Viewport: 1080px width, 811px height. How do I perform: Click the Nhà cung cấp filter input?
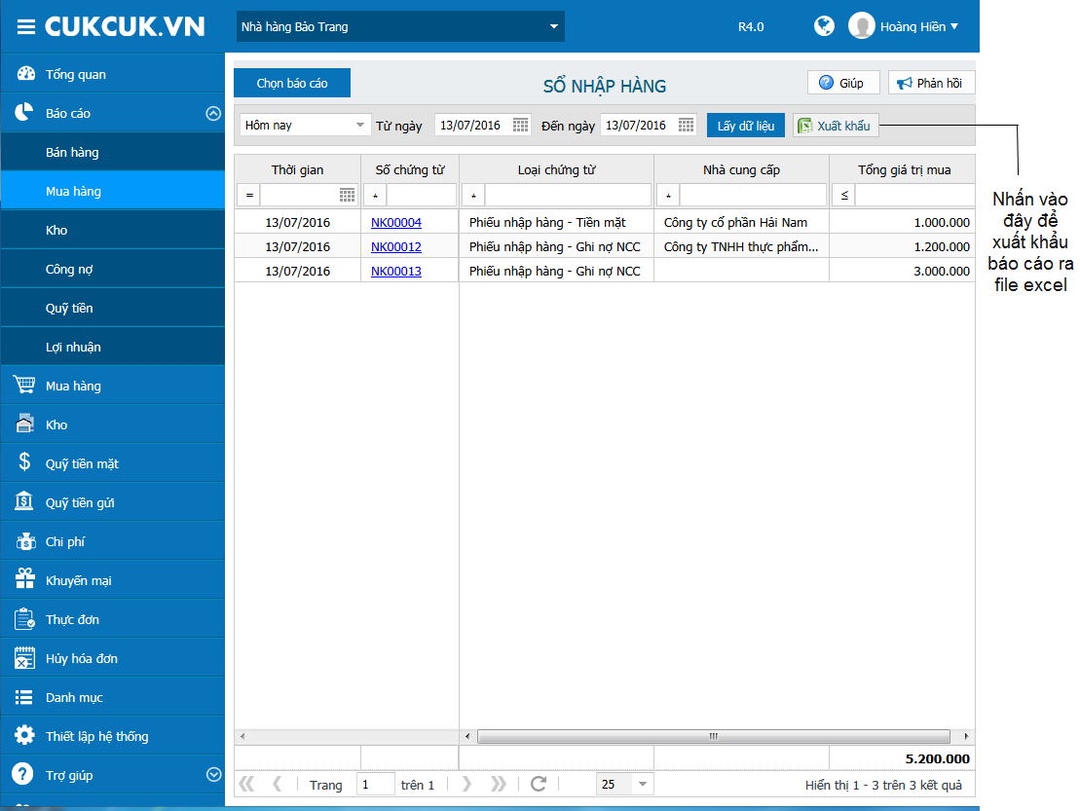click(753, 196)
